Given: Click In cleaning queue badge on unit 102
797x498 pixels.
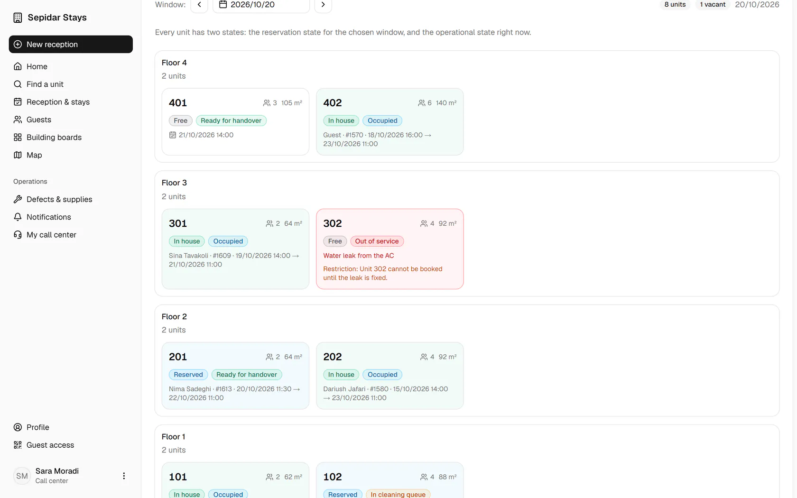Looking at the screenshot, I should click(398, 494).
